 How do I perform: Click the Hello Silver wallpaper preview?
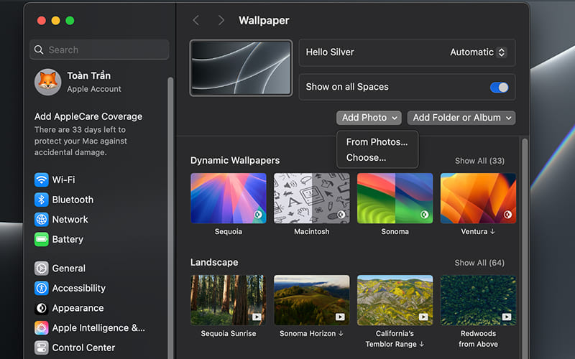tap(241, 68)
